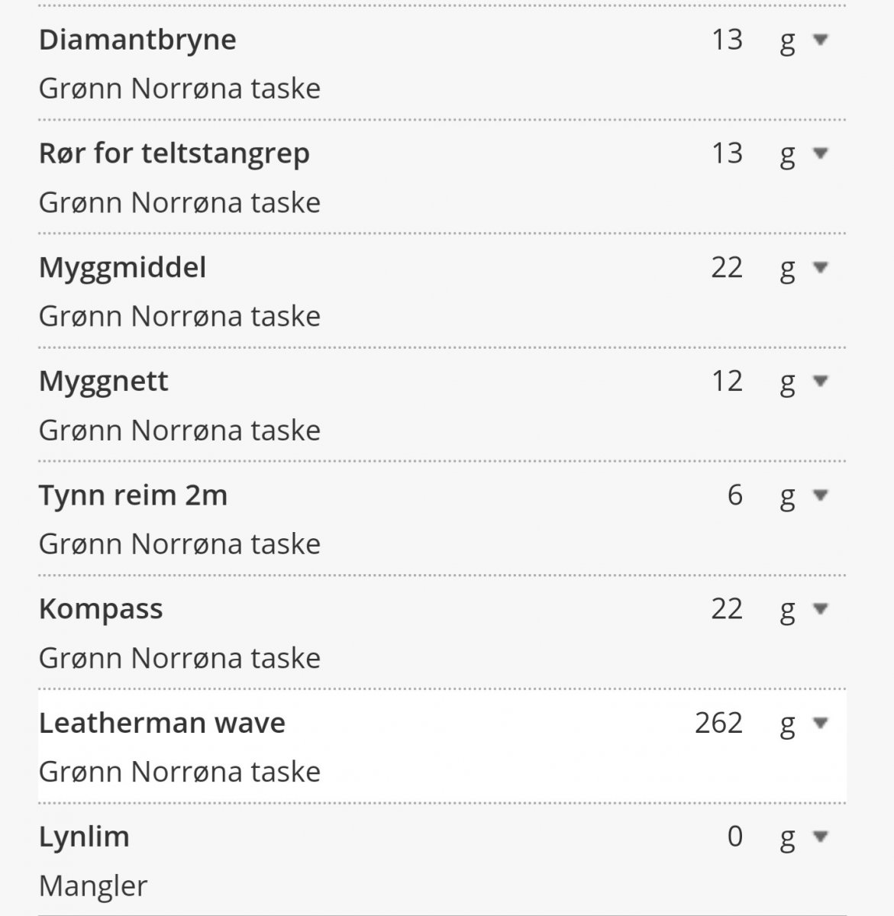This screenshot has height=916, width=894.
Task: Open the unit dropdown on the Lynlim row
Action: coord(820,837)
